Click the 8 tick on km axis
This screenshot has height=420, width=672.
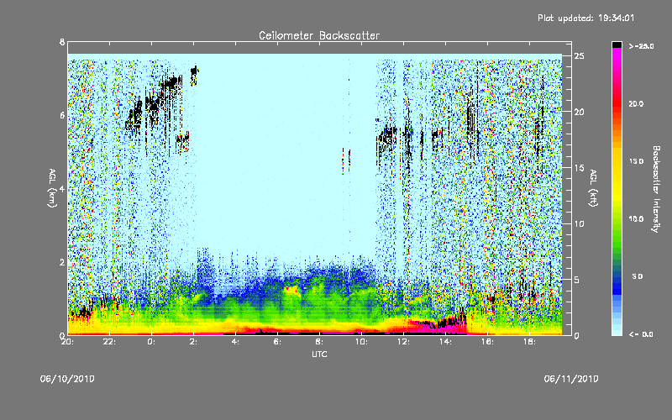62,42
